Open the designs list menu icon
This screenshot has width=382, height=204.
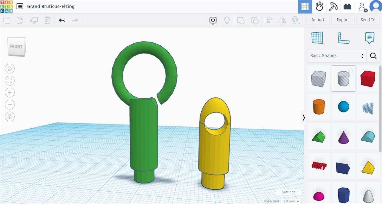tap(20, 6)
